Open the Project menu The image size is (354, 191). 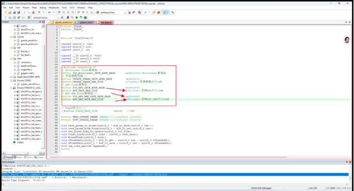[26, 8]
